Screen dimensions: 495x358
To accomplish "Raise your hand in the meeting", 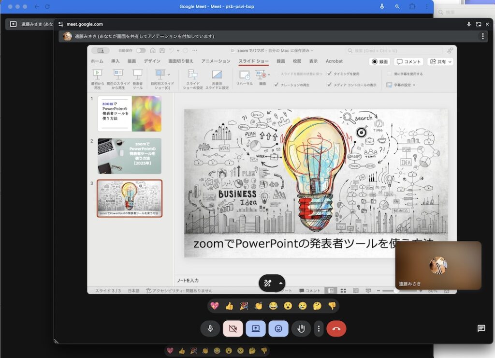I will pyautogui.click(x=301, y=328).
